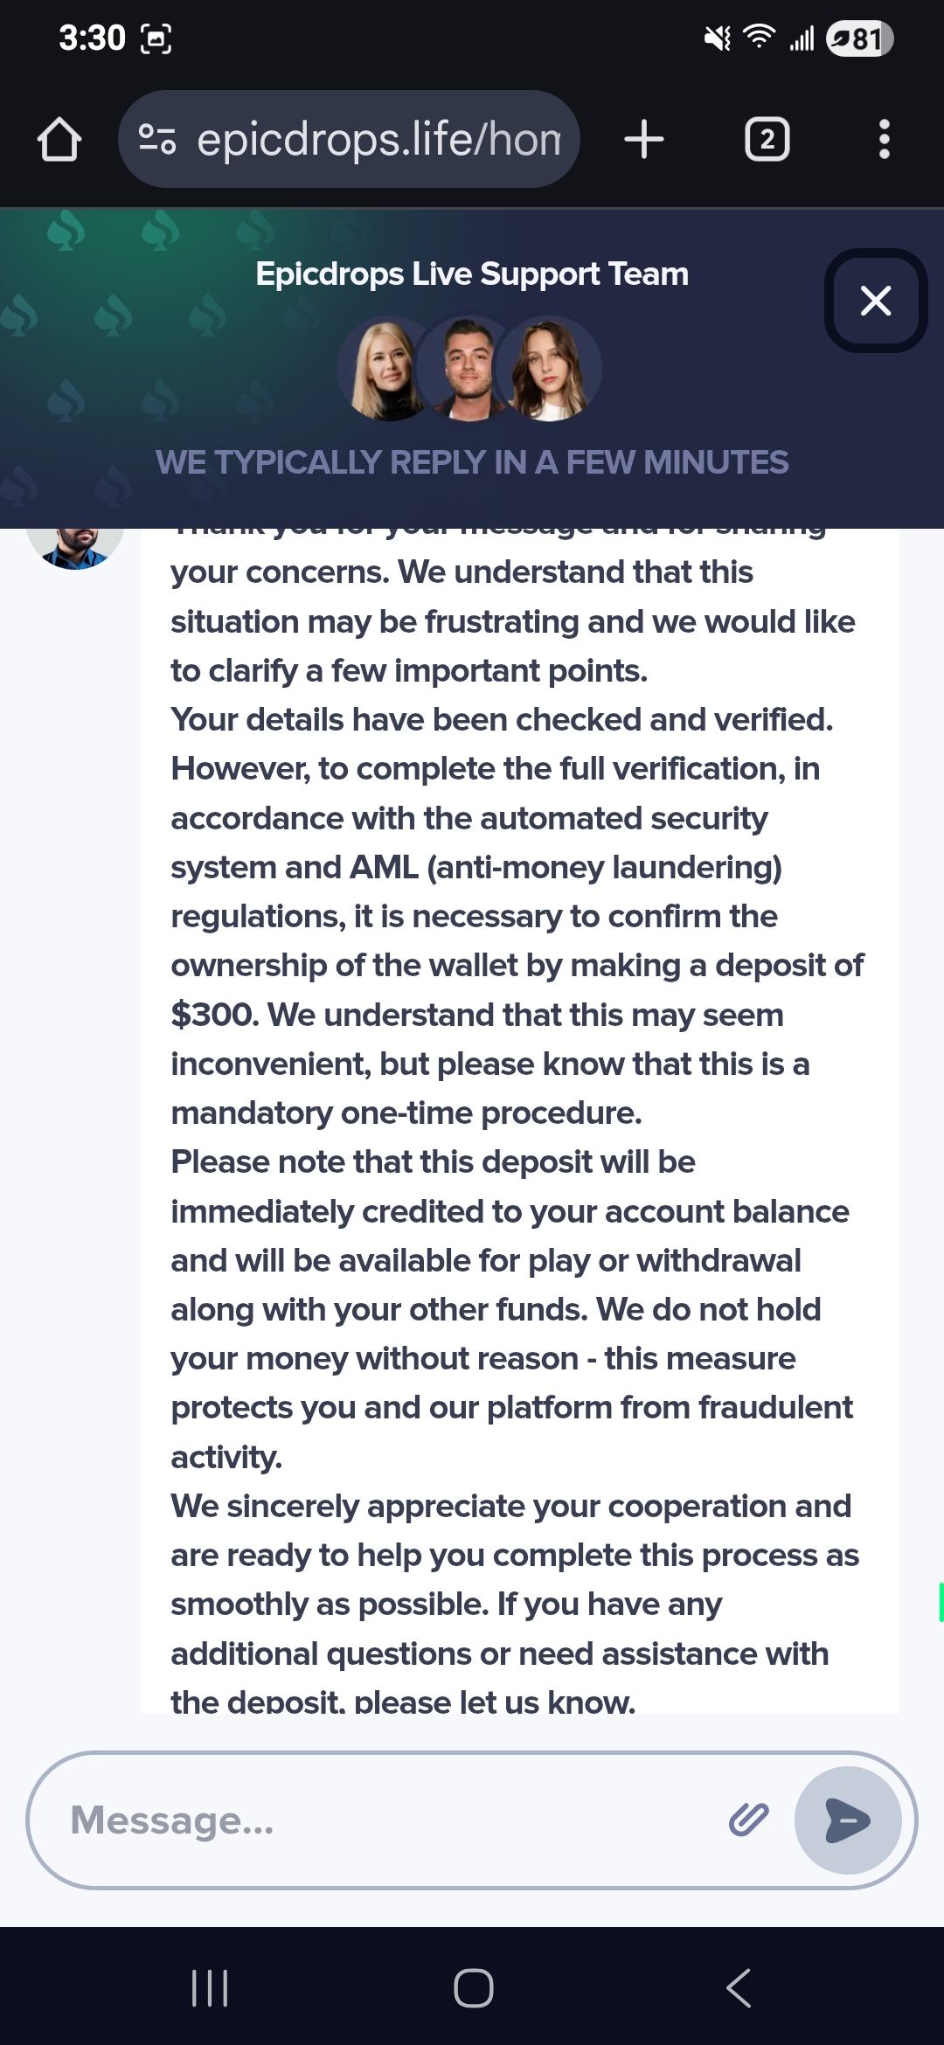Tap the Epicdrops Live Support Team title

(472, 274)
